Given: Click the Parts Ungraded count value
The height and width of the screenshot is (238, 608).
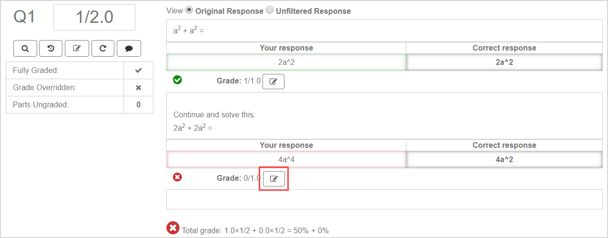Looking at the screenshot, I should pyautogui.click(x=138, y=105).
